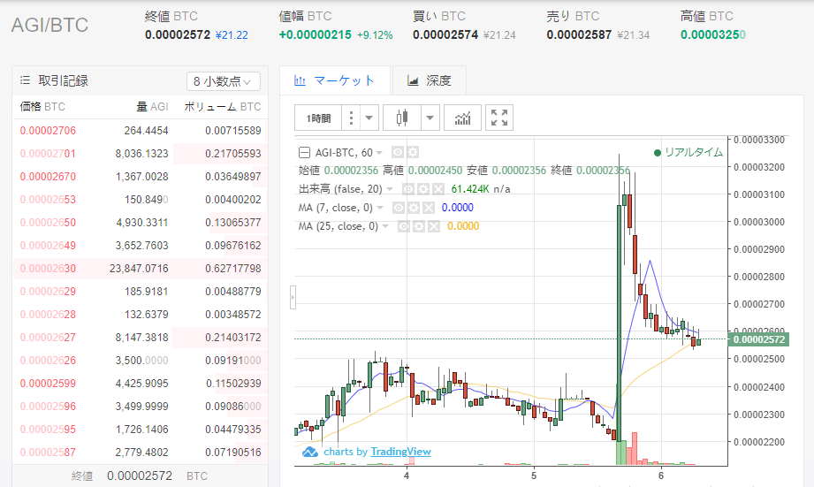Screen dimensions: 814x487
Task: Open the TradingView link
Action: pyautogui.click(x=400, y=452)
